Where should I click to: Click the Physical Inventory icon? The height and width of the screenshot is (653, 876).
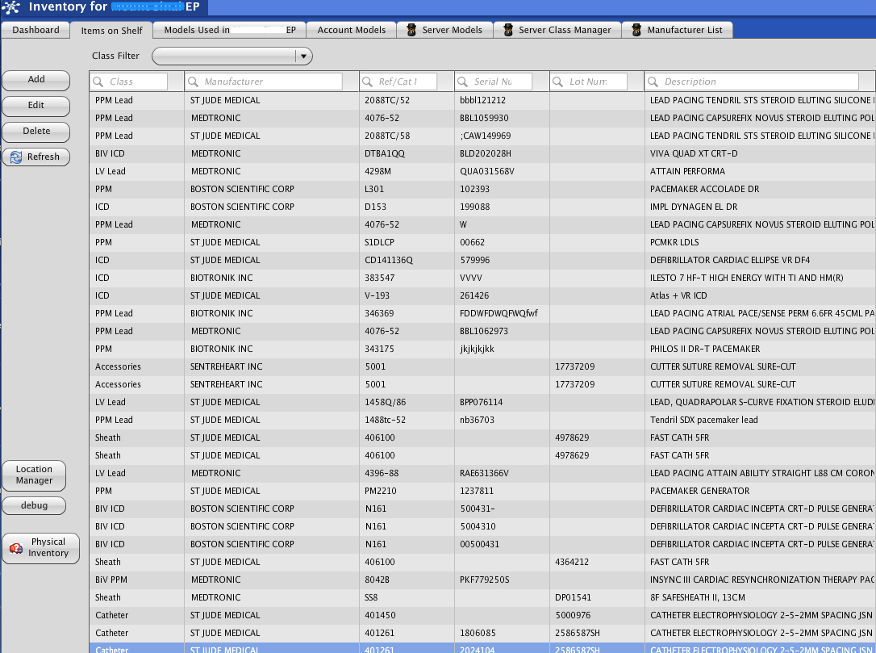click(x=16, y=548)
